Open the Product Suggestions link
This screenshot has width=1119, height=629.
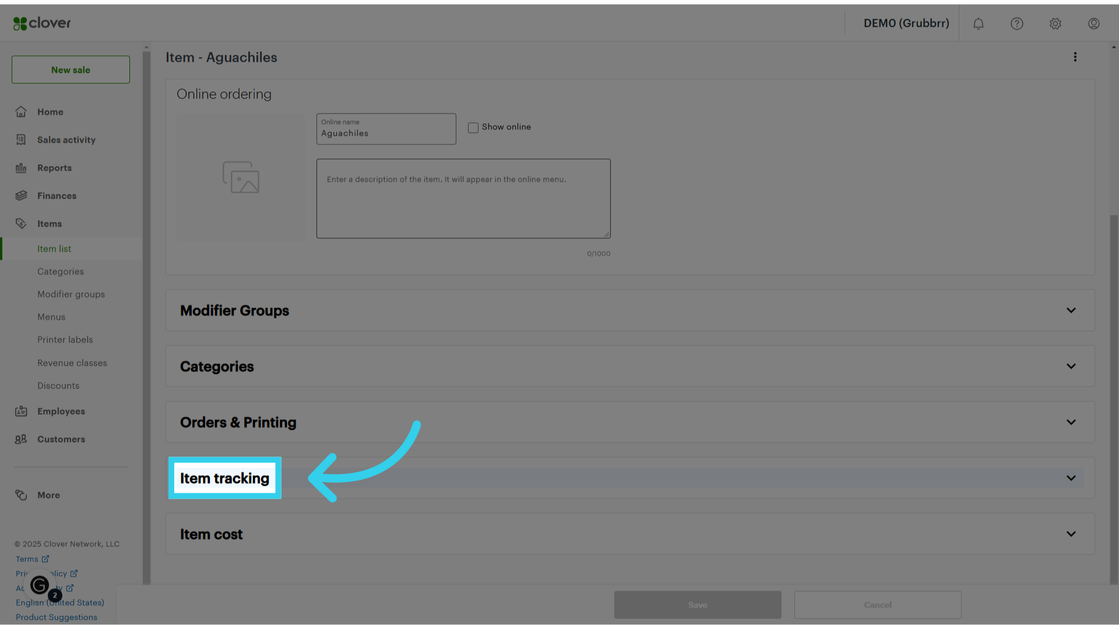coord(57,617)
